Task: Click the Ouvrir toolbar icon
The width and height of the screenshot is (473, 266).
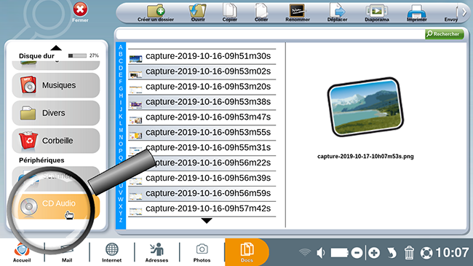Action: coord(198,11)
